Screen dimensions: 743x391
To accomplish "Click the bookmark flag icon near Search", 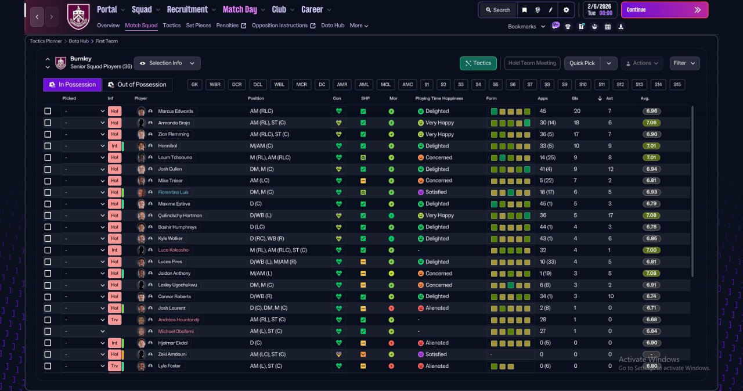I will (x=525, y=10).
